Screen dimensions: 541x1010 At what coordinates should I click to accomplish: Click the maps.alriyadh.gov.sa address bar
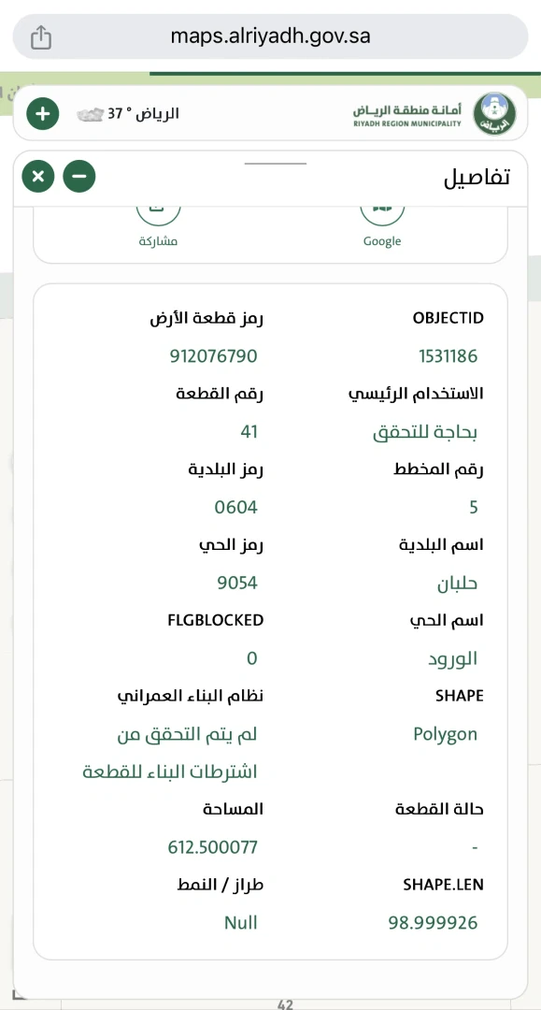coord(270,36)
